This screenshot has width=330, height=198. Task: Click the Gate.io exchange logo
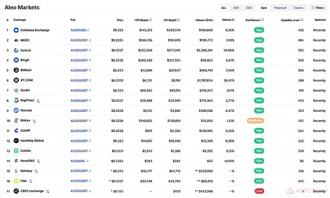click(x=16, y=50)
